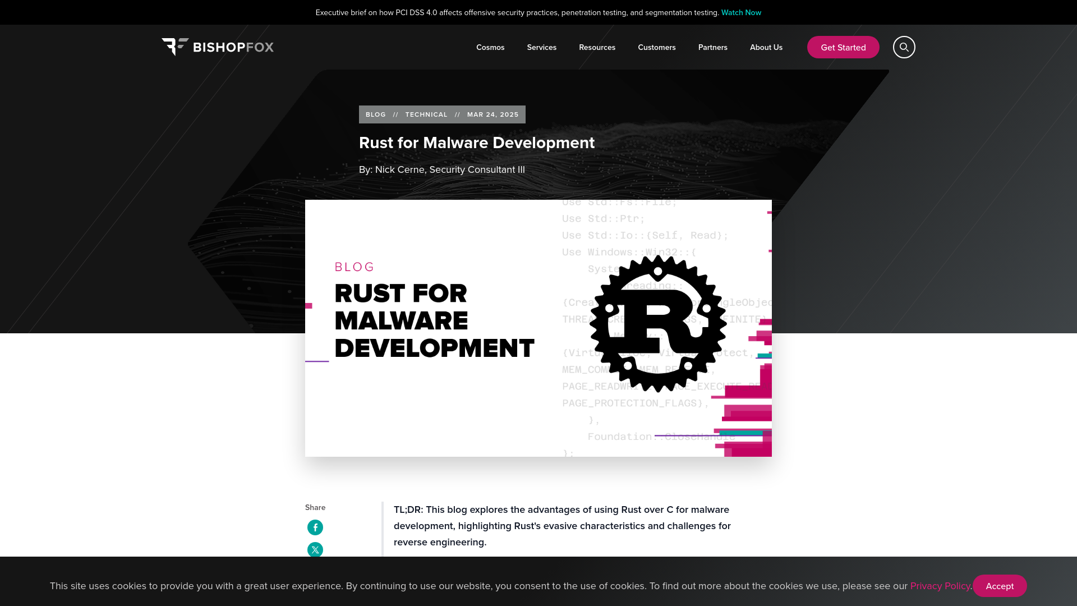The width and height of the screenshot is (1077, 606).
Task: Follow the Watch Now banner link
Action: pyautogui.click(x=741, y=12)
